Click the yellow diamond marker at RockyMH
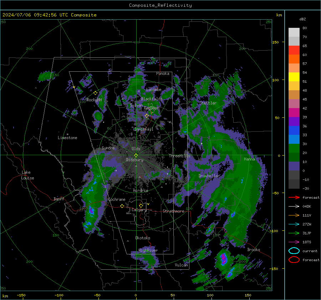 point(95,93)
